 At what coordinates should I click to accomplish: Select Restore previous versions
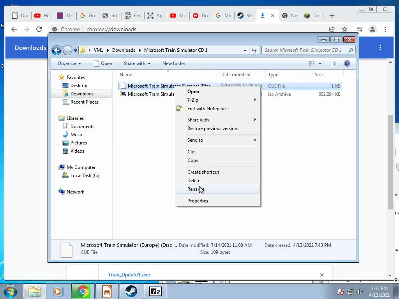(217, 128)
